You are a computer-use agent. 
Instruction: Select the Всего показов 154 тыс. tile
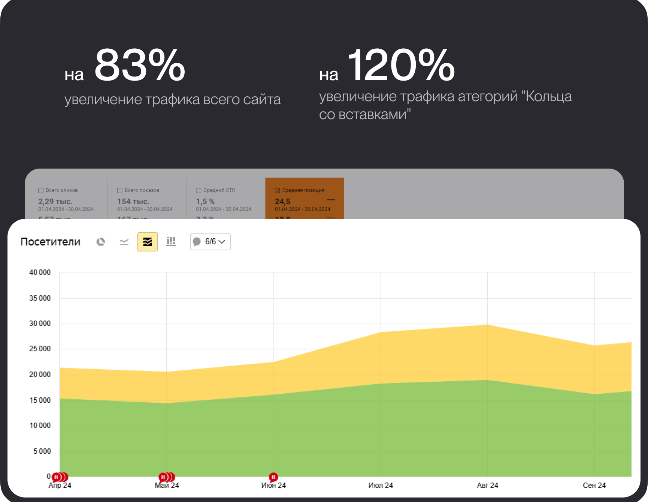(147, 199)
